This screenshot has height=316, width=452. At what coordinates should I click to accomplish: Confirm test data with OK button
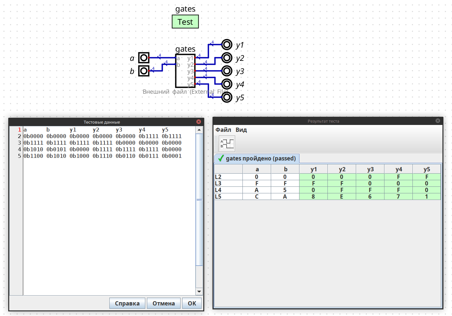(192, 304)
